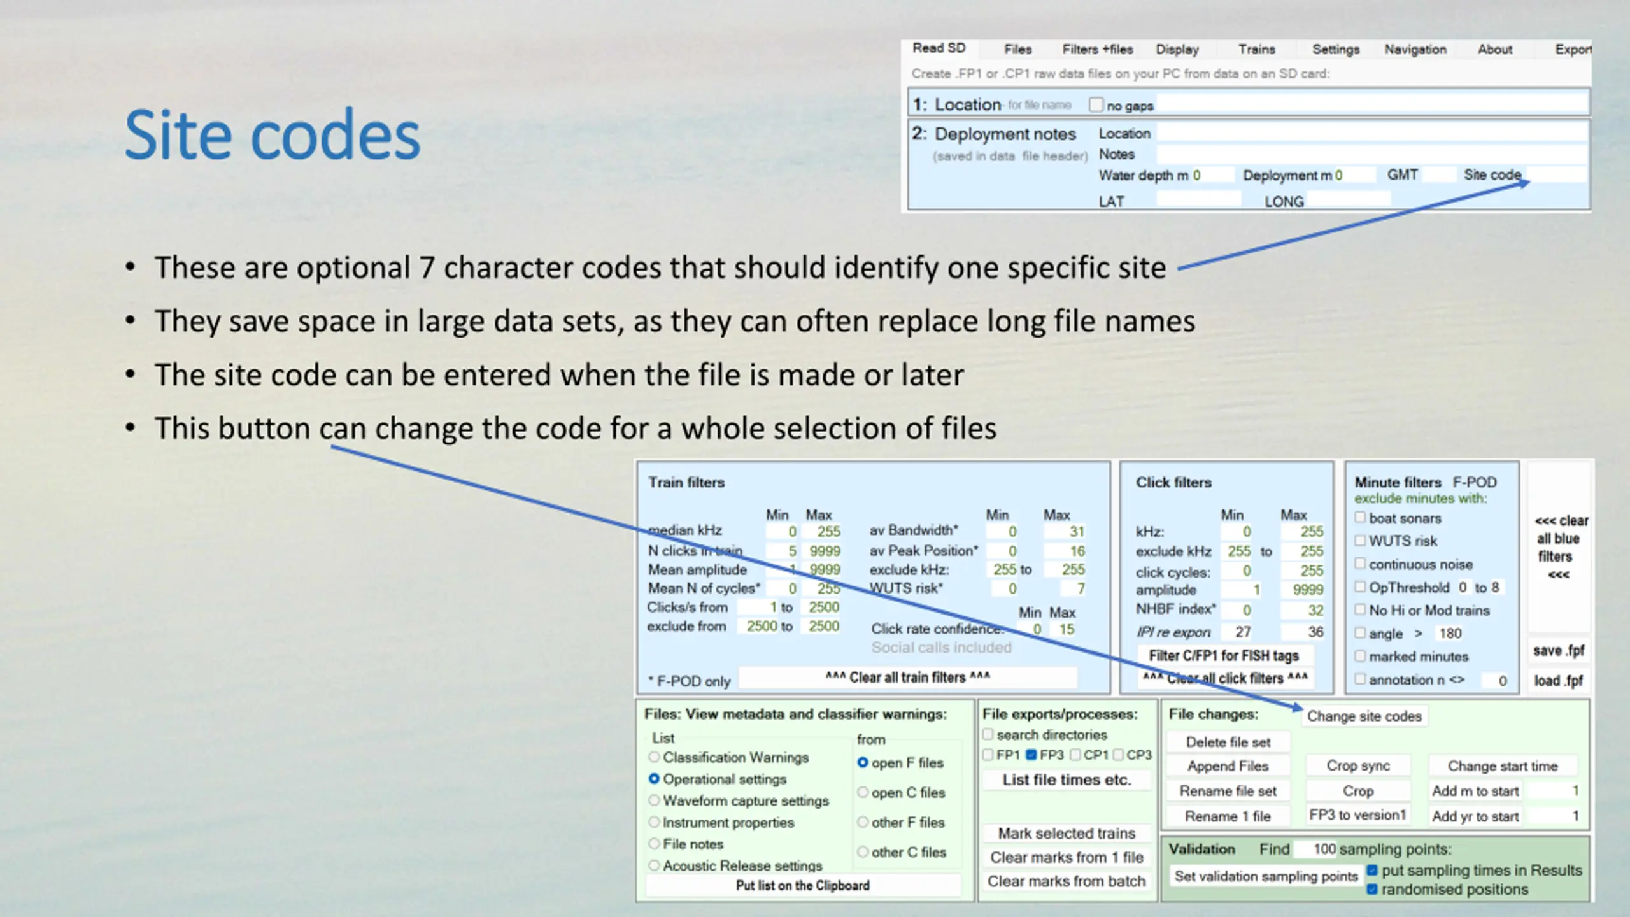
Task: Click the Add m to start button
Action: click(1475, 791)
